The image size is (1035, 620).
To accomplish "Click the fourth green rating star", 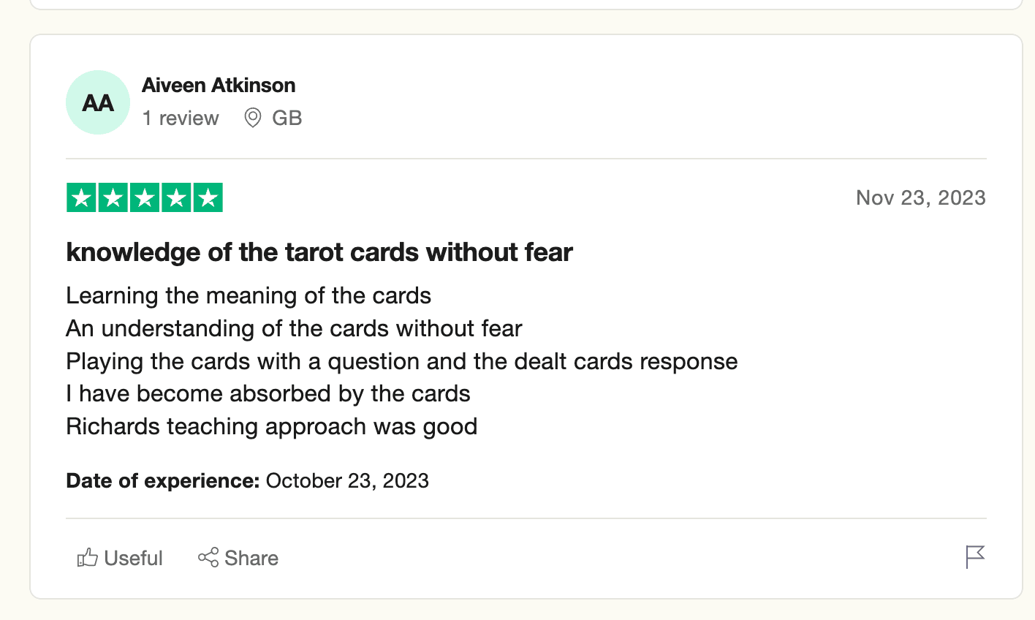I will (x=176, y=198).
